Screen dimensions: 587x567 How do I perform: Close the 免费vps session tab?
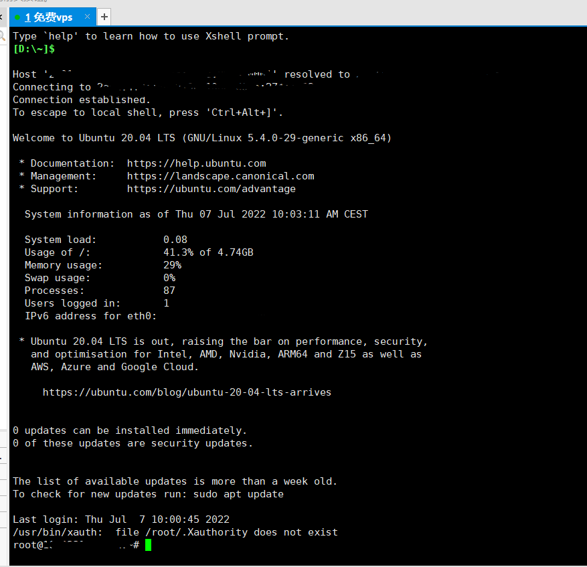tap(87, 17)
